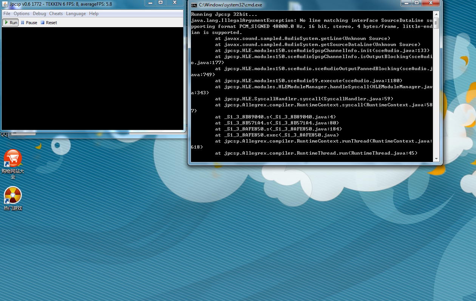Viewport: 476px width, 301px height.
Task: Click 'RuntimeThread.run(RuntimeThread.java:45)' console line
Action: (x=316, y=153)
